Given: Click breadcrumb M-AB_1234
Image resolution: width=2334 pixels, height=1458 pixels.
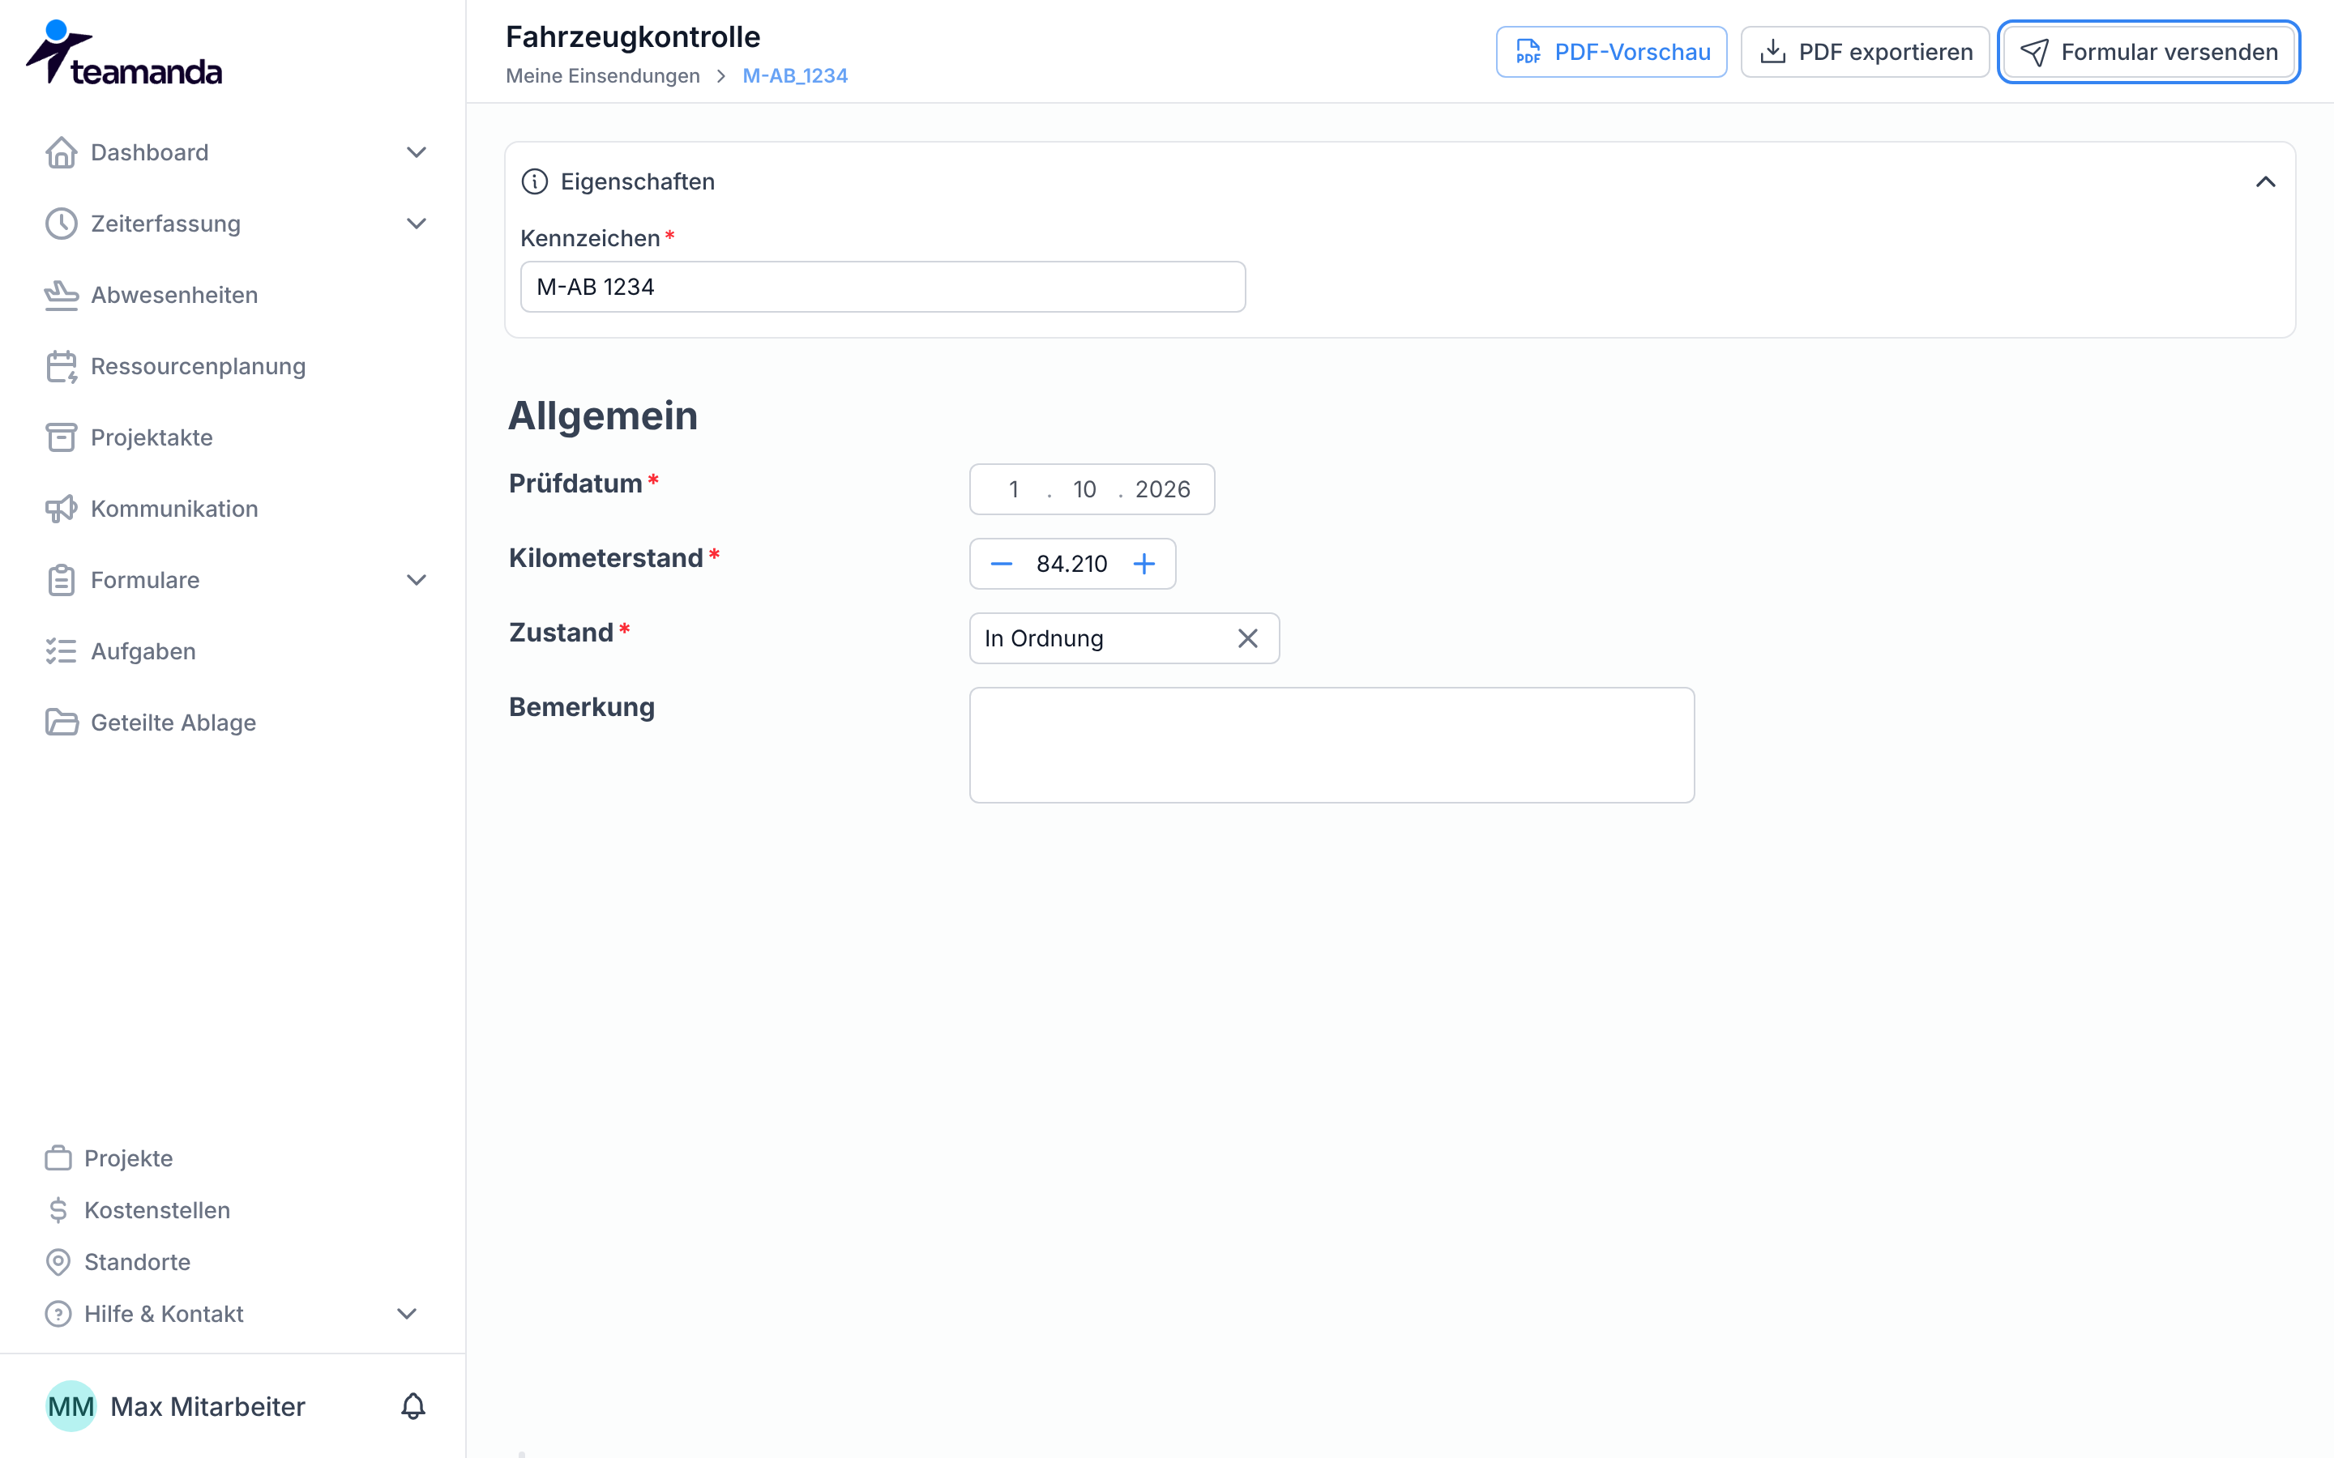Looking at the screenshot, I should click(795, 76).
